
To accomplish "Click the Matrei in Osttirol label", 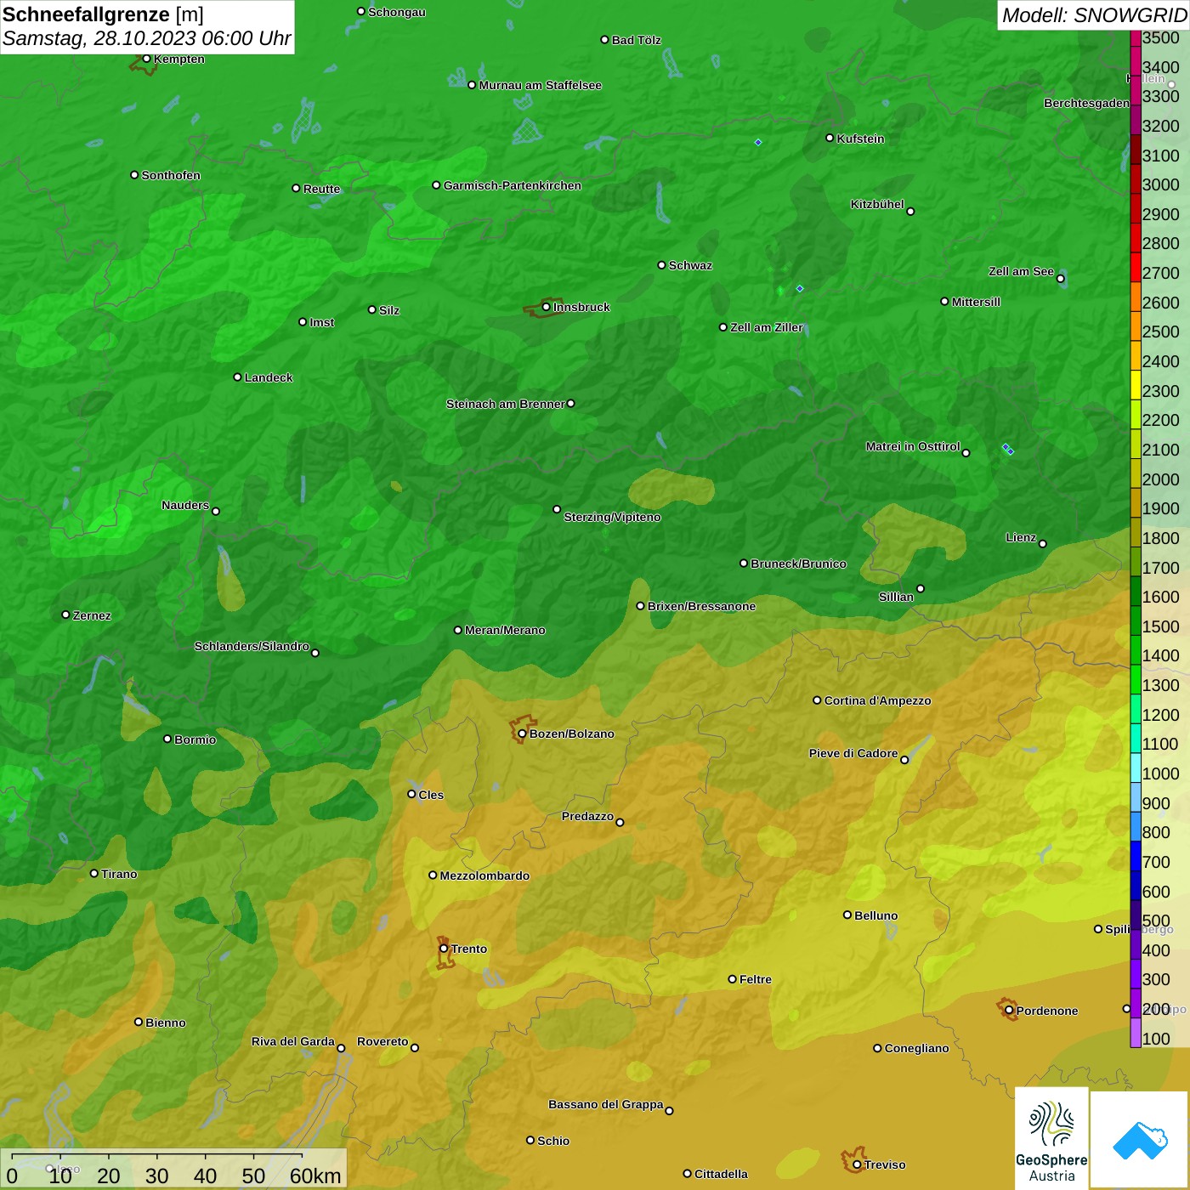I will coord(913,446).
